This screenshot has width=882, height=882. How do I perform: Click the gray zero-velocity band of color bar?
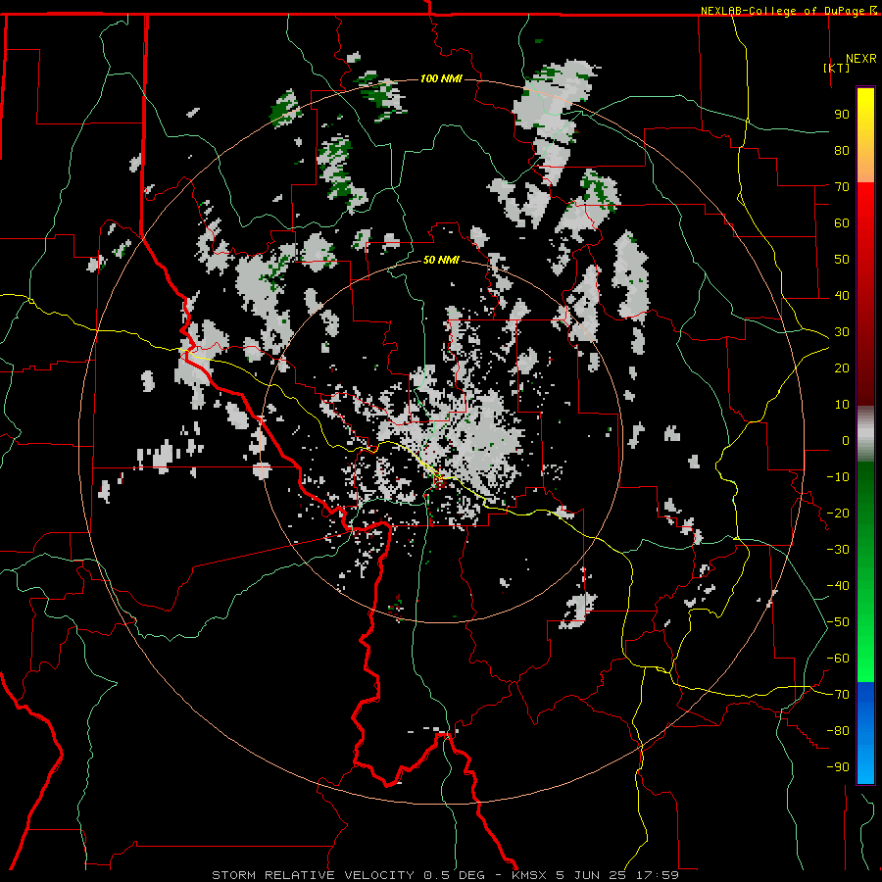pyautogui.click(x=865, y=433)
